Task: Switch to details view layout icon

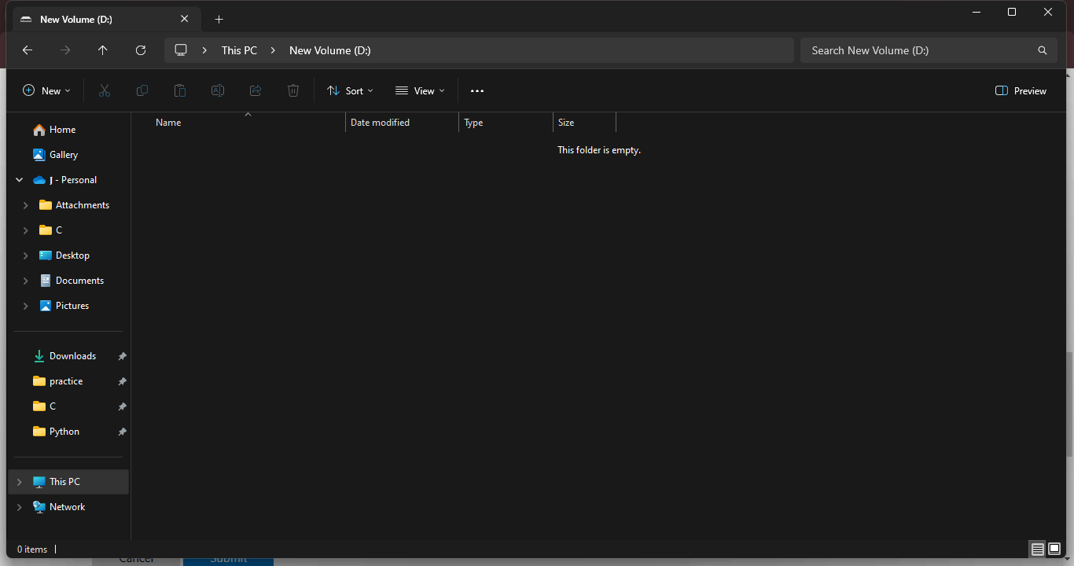Action: [1038, 549]
